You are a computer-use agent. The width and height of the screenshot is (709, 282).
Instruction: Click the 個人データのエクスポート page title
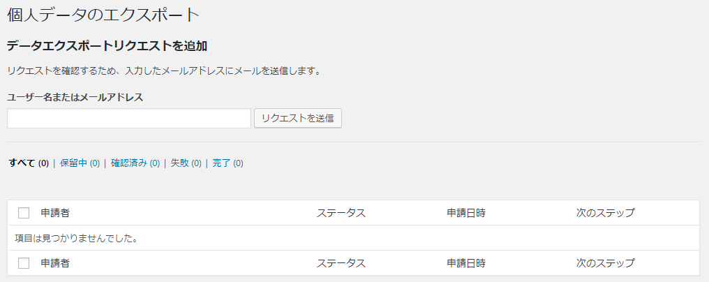point(103,15)
